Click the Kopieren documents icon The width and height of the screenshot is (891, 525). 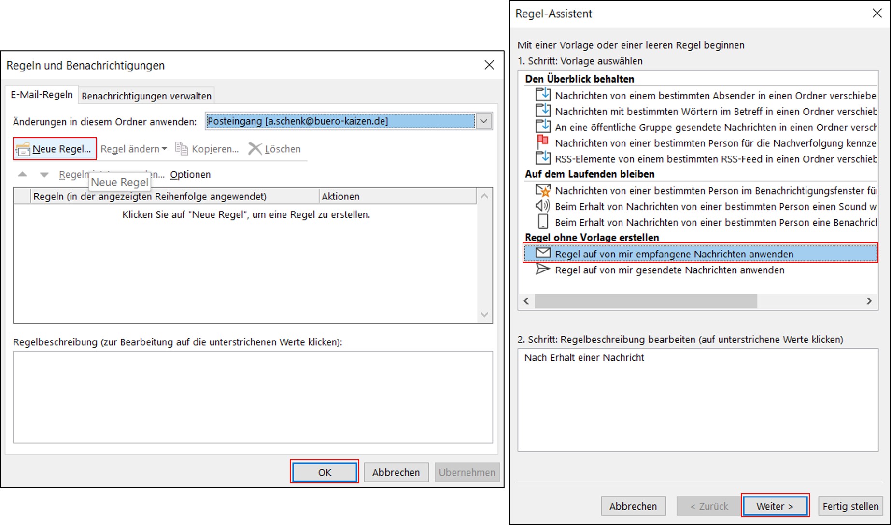(182, 149)
